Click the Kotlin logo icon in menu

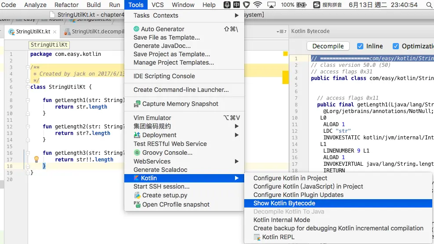click(x=136, y=178)
